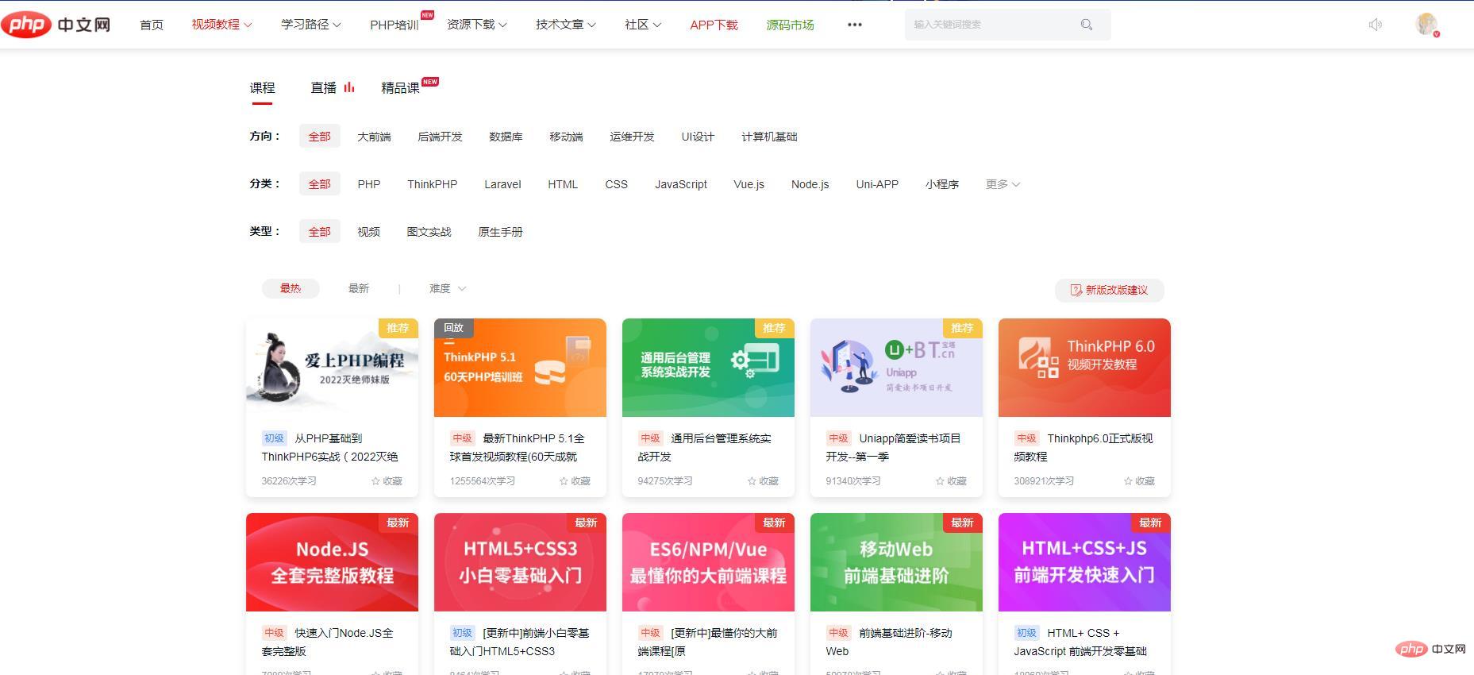Sort courses by 最新
The height and width of the screenshot is (675, 1474).
coord(359,288)
